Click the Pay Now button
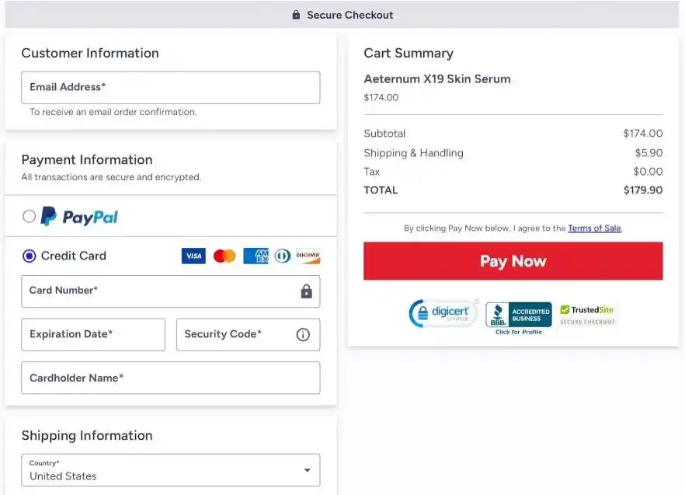The image size is (685, 495). [513, 261]
